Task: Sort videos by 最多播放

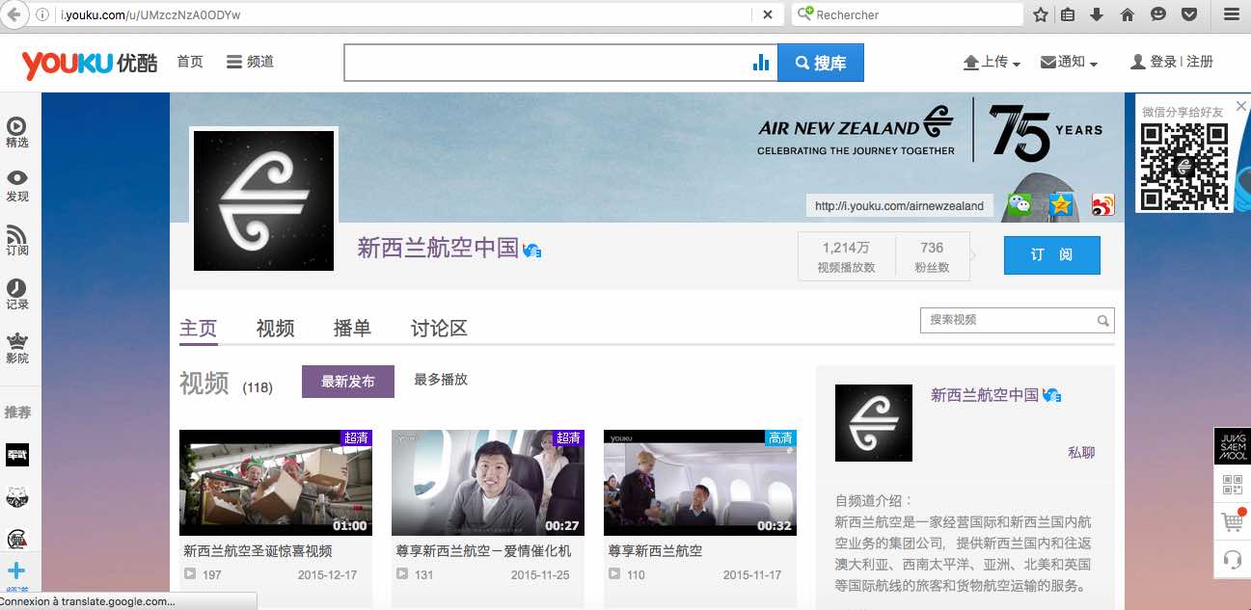Action: (441, 380)
